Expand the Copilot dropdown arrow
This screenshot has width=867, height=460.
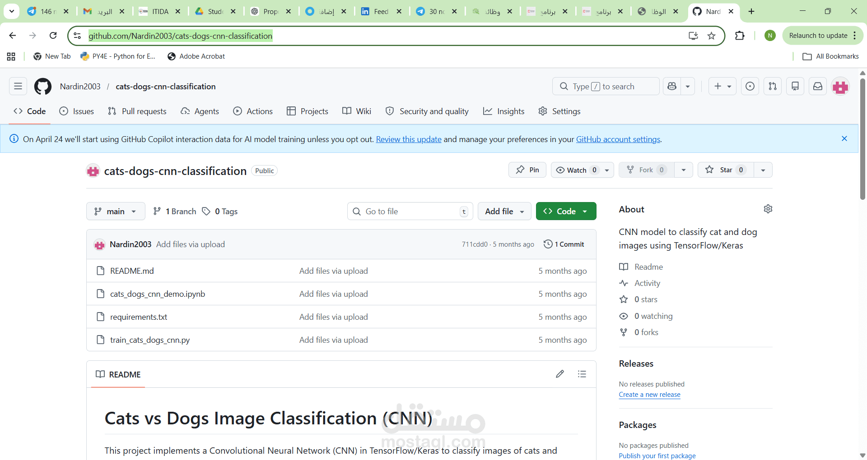pos(688,86)
